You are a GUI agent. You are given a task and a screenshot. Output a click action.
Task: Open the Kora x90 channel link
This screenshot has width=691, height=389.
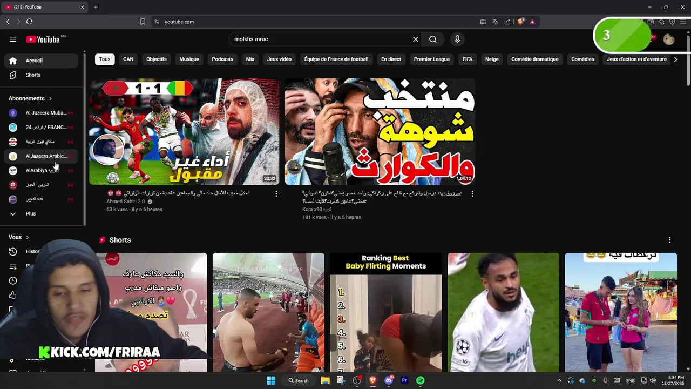point(317,209)
